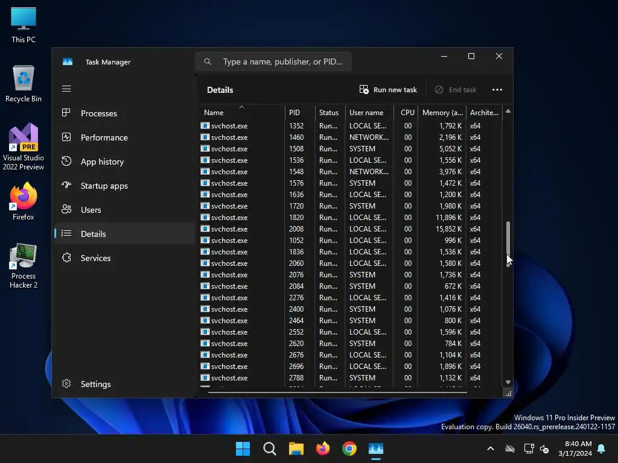
Task: Sort by the Status column header
Action: pyautogui.click(x=330, y=113)
